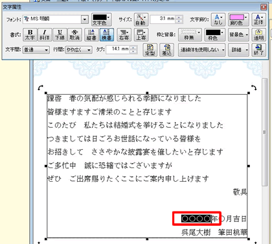The height and width of the screenshot is (244, 272).
Task: Decrease the tab value with the down stepper
Action: (x=133, y=51)
